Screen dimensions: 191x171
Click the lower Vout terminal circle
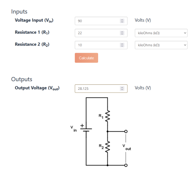point(126,165)
